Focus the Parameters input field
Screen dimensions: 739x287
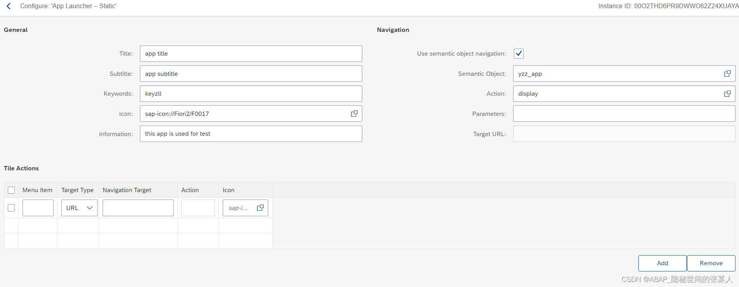tap(624, 114)
